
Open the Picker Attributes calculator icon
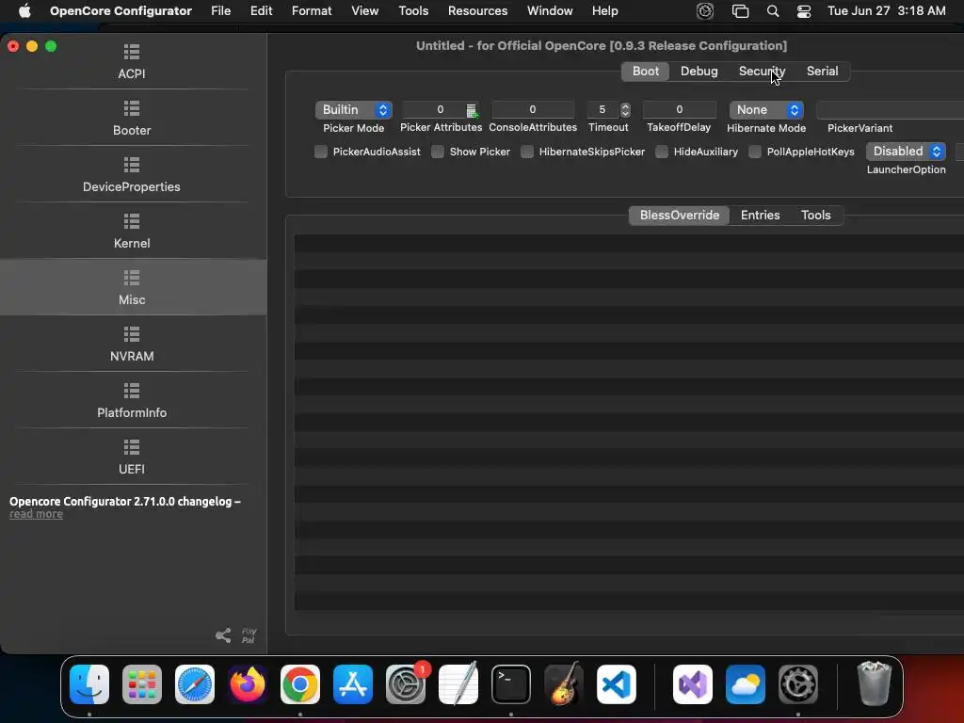click(x=472, y=111)
